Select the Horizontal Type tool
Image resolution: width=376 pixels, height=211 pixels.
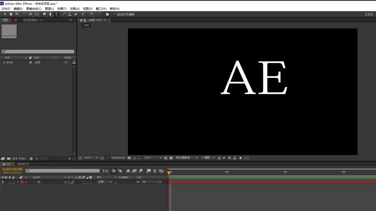(x=56, y=14)
